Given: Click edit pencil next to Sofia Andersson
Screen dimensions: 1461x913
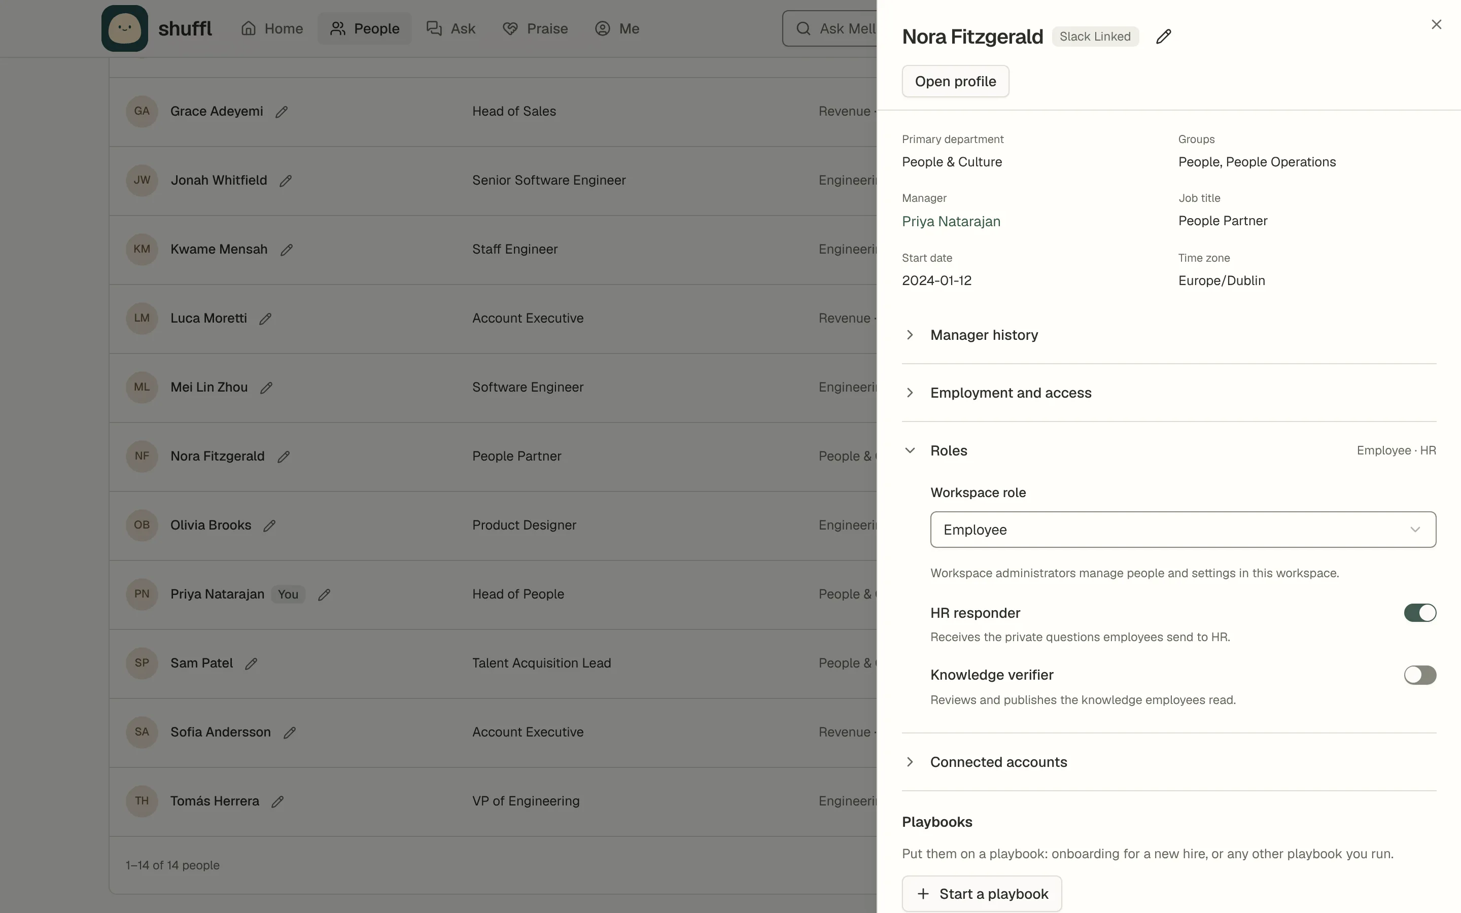Looking at the screenshot, I should pos(290,732).
